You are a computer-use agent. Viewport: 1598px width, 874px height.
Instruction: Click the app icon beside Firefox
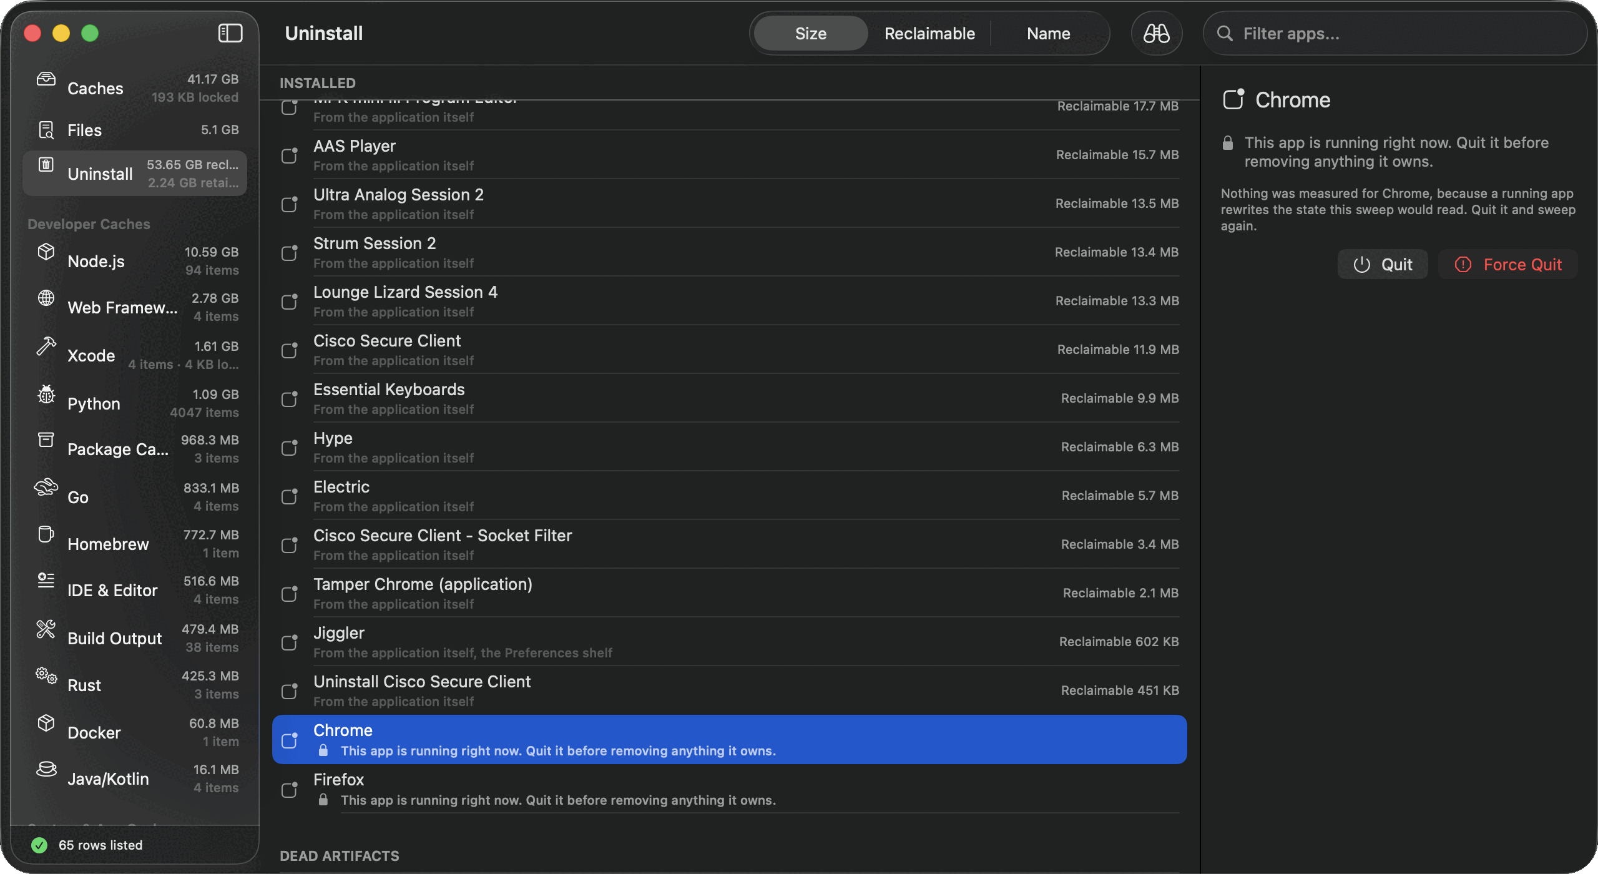(290, 789)
